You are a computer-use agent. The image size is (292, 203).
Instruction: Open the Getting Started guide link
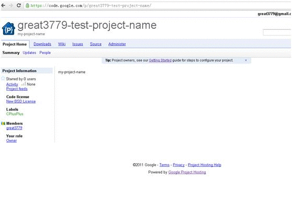click(160, 60)
